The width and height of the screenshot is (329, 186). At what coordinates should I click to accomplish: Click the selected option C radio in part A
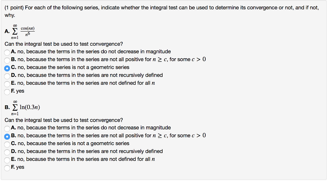click(7, 67)
